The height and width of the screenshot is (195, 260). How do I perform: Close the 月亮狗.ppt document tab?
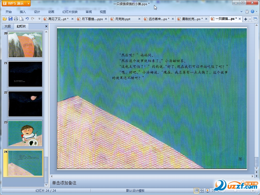click(x=139, y=19)
